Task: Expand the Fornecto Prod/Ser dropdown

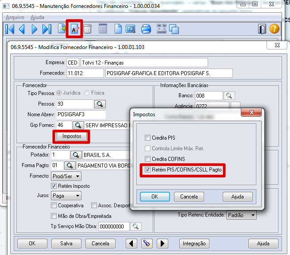Action: point(66,176)
